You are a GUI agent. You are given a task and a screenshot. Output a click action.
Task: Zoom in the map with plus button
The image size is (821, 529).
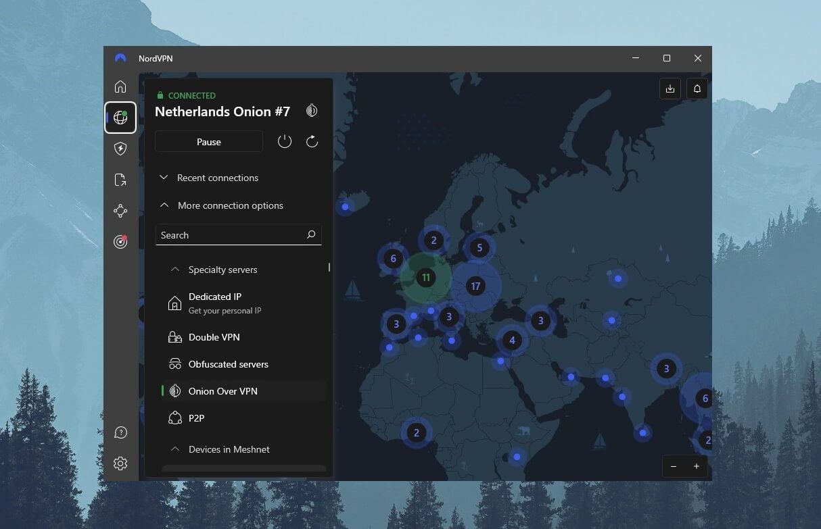click(x=697, y=466)
